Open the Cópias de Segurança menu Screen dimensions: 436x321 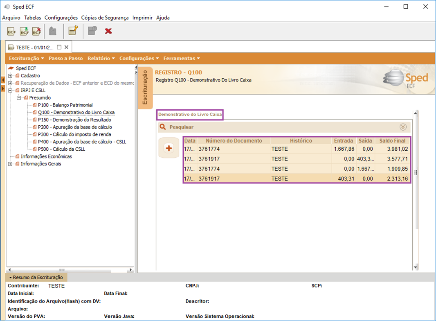tap(105, 18)
